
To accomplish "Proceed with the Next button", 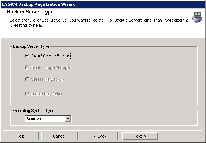I will (x=140, y=136).
